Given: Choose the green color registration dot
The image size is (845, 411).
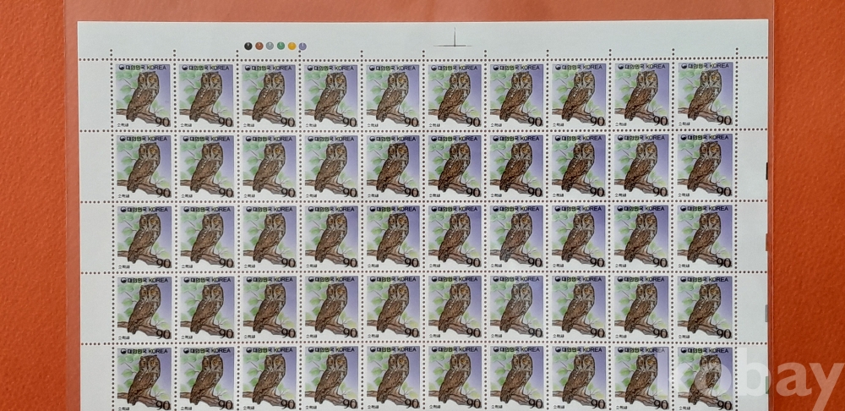Looking at the screenshot, I should point(281,46).
